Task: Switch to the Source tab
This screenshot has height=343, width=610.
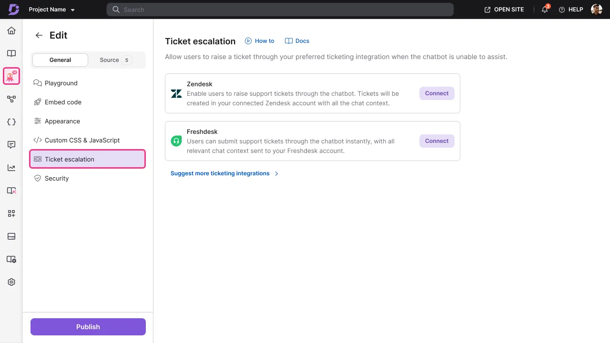Action: click(x=116, y=60)
